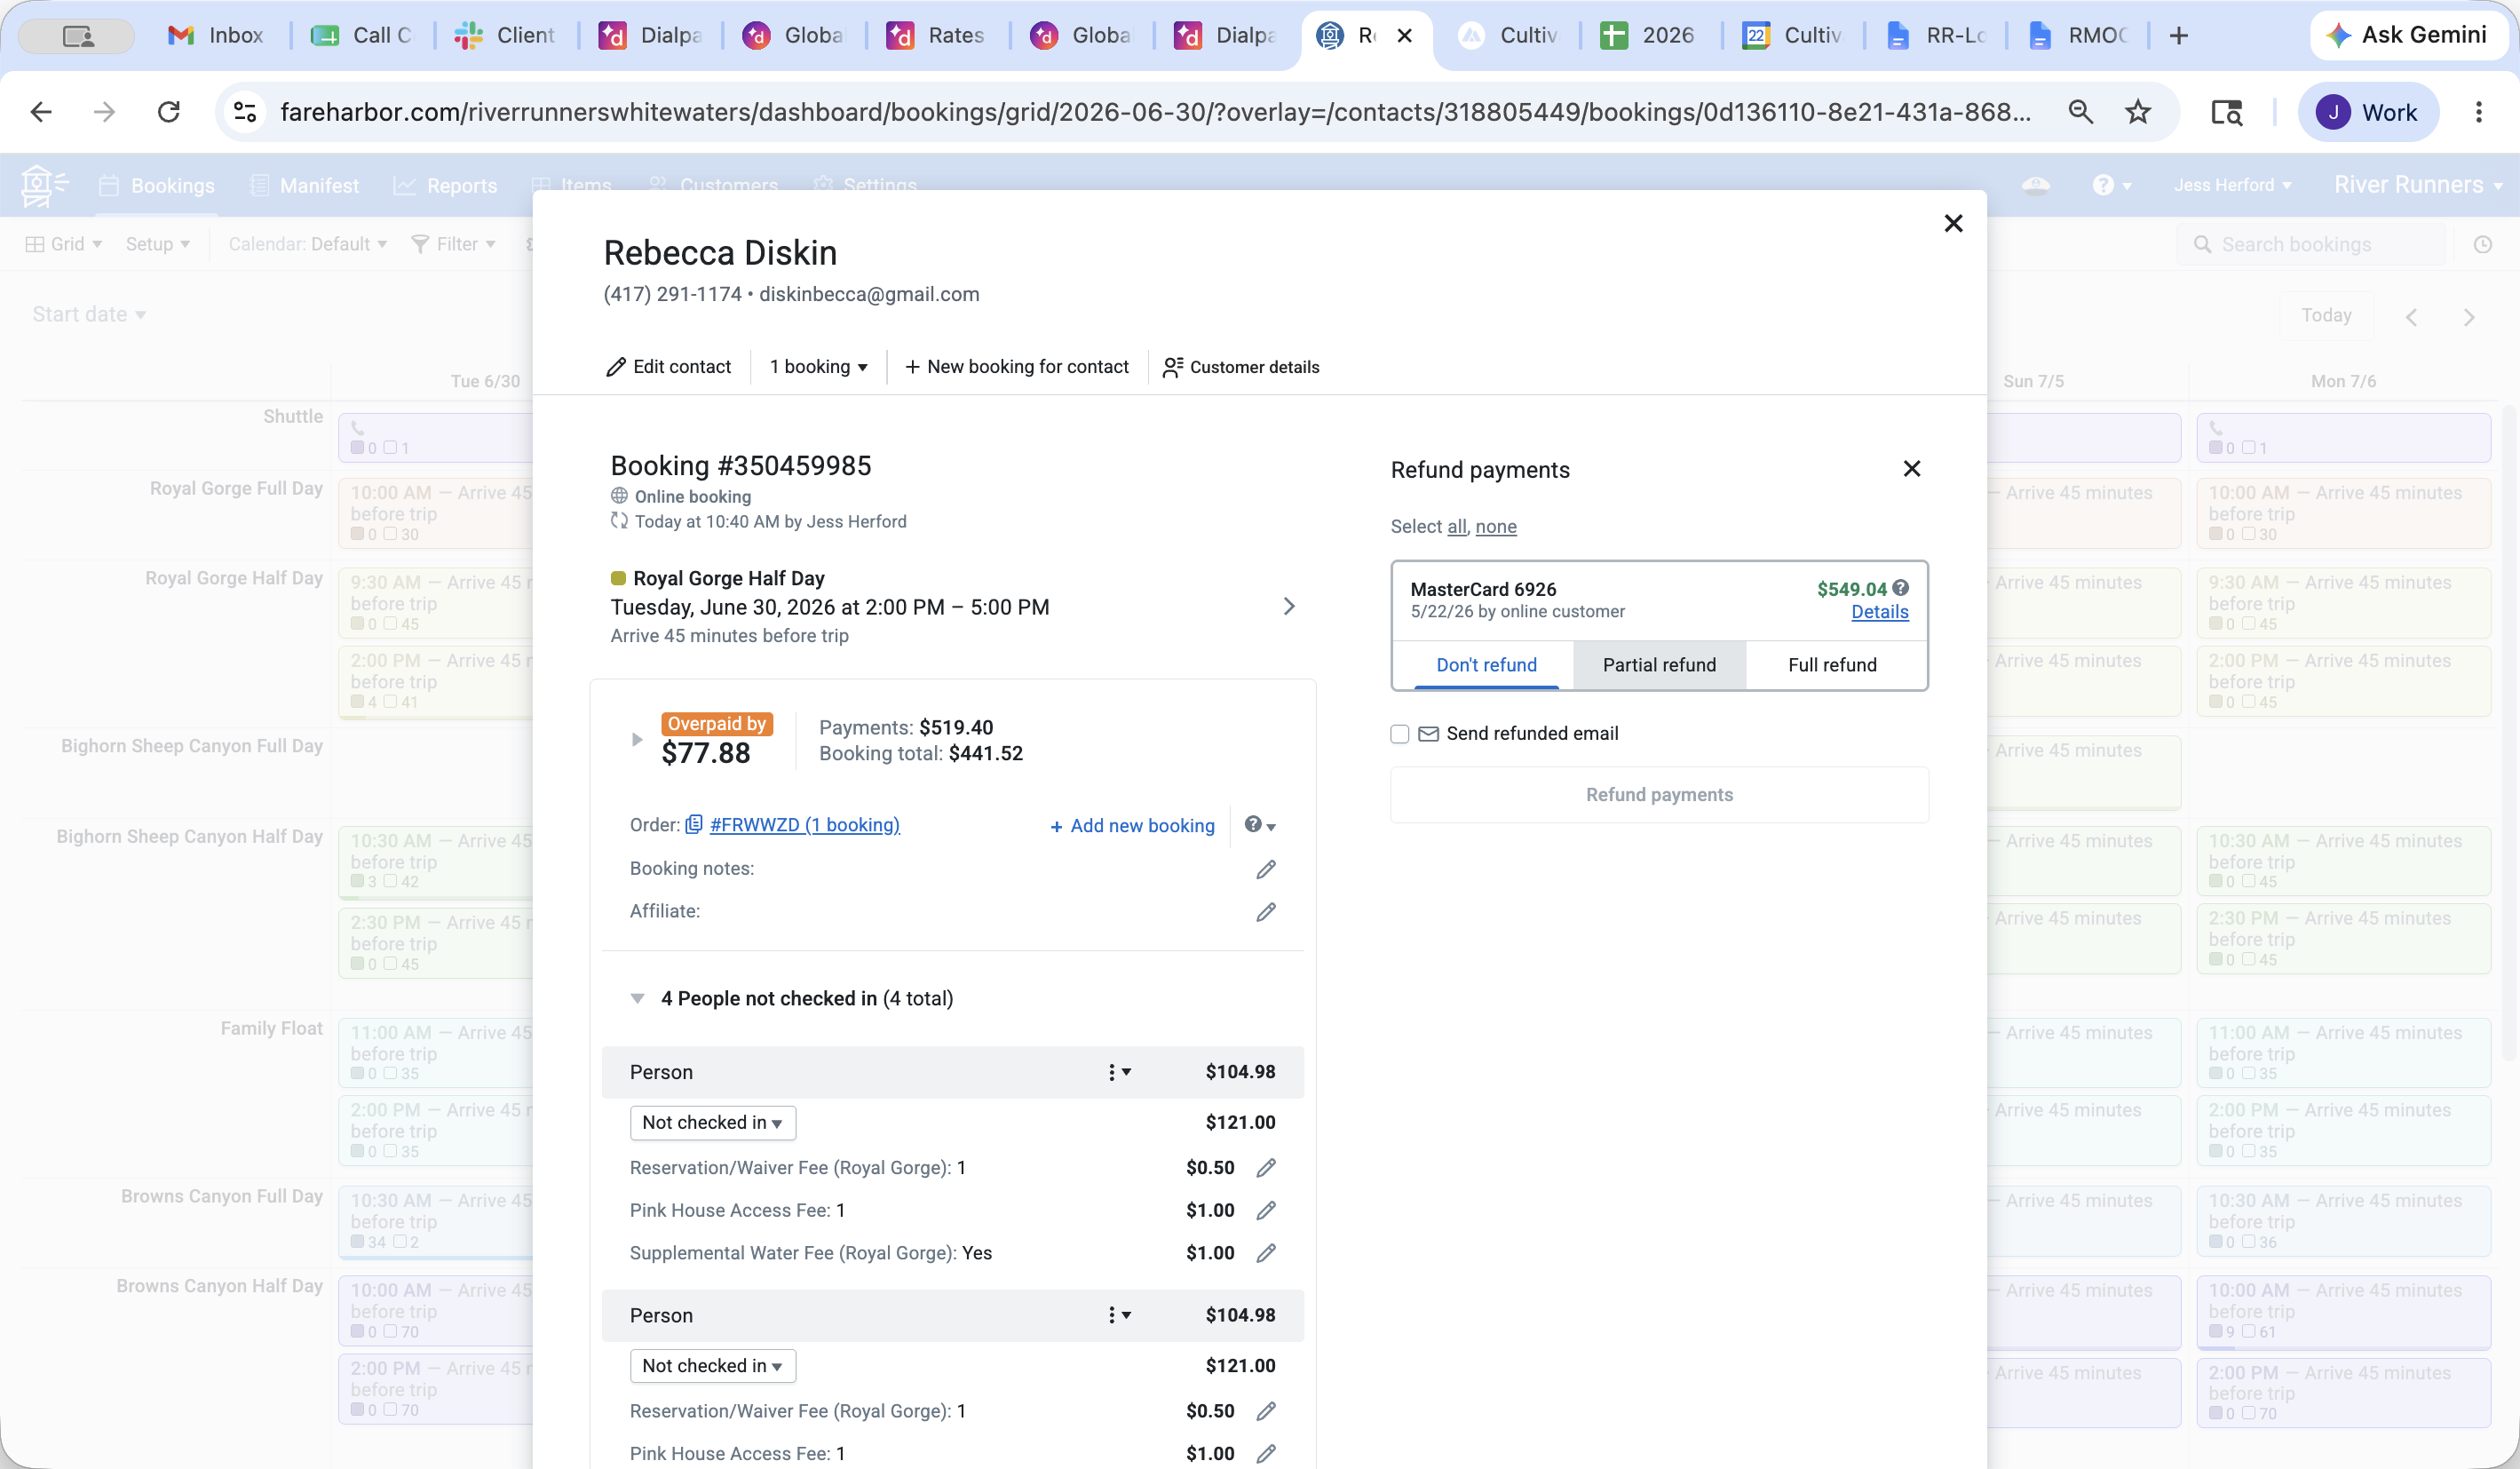This screenshot has height=1469, width=2520.
Task: Edit second Reservation/Waiver Fee pencil
Action: tap(1266, 1410)
